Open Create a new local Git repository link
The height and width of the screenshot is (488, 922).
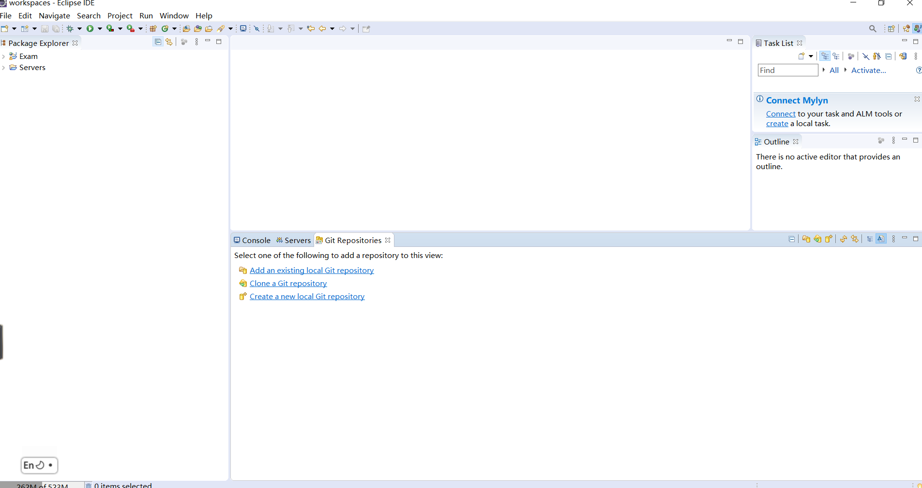click(x=307, y=296)
